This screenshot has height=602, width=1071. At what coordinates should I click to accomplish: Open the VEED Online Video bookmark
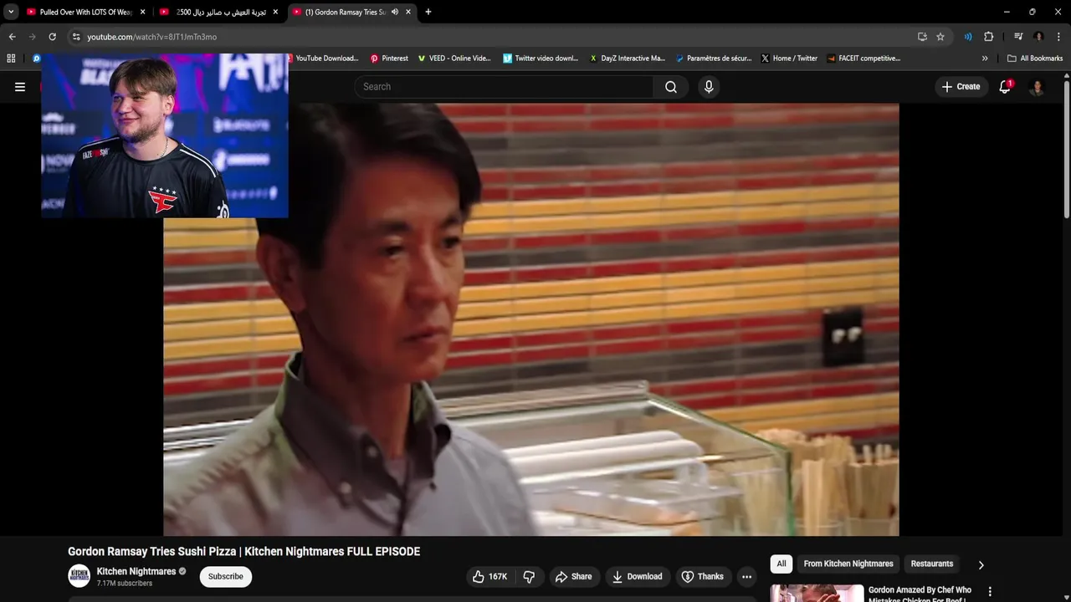pos(454,59)
